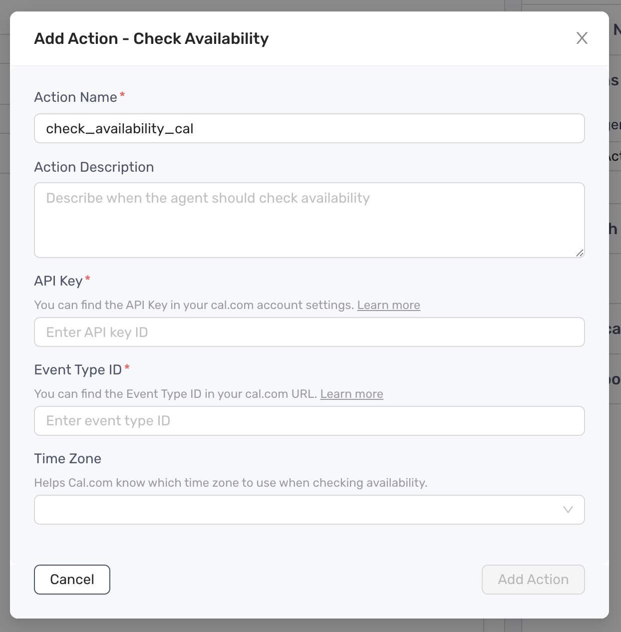Image resolution: width=621 pixels, height=632 pixels.
Task: Click the Time Zone dropdown chevron
Action: (x=567, y=510)
